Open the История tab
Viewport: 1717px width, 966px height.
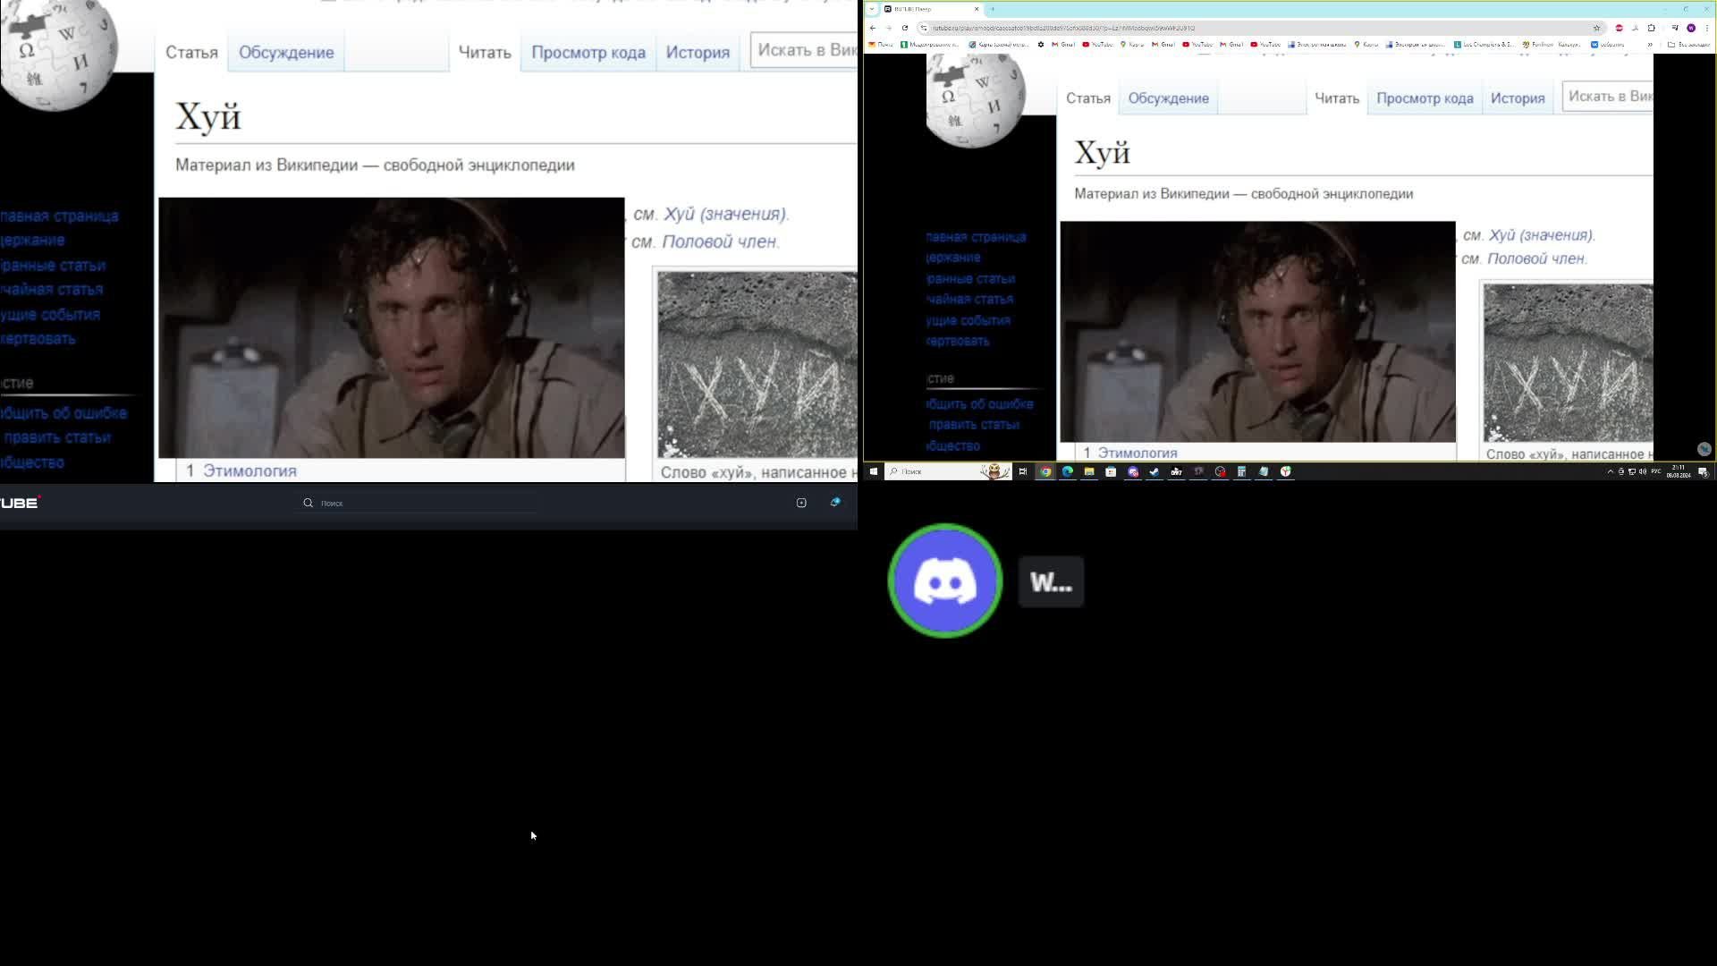pyautogui.click(x=698, y=52)
